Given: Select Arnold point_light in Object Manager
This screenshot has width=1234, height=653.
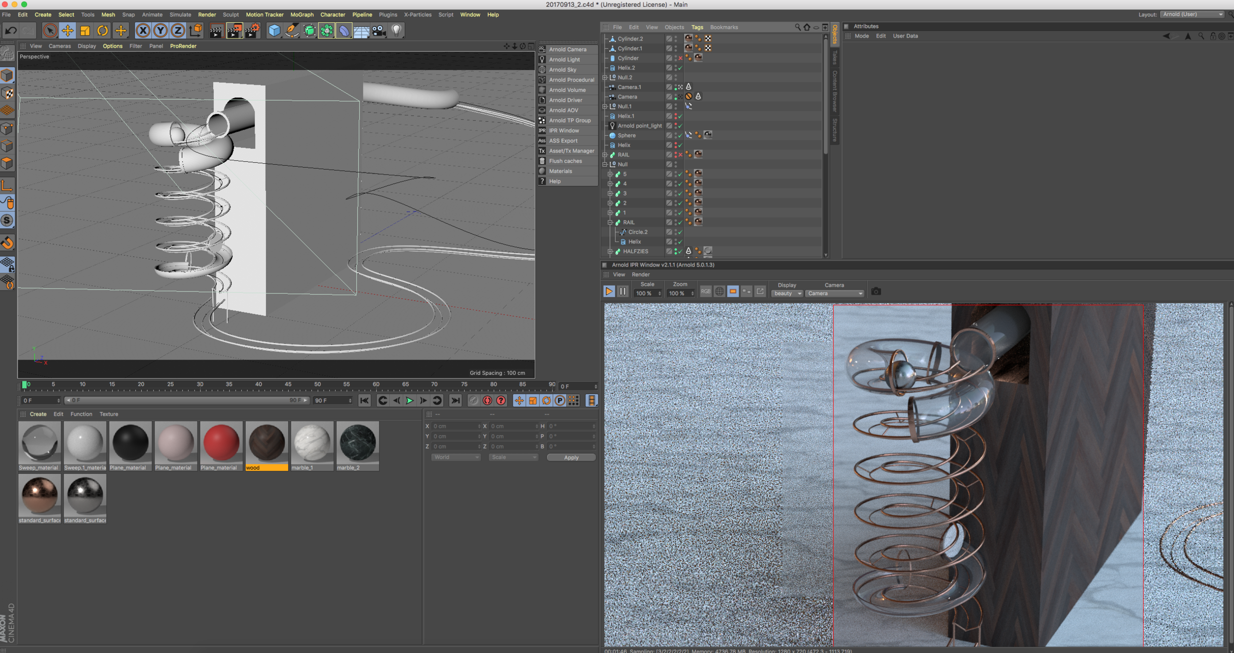Looking at the screenshot, I should point(640,126).
